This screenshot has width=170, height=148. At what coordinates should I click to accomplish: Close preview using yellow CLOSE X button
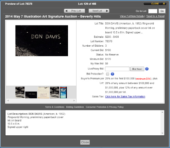155,4
